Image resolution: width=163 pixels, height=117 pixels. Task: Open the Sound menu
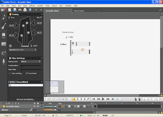[x=54, y=6]
